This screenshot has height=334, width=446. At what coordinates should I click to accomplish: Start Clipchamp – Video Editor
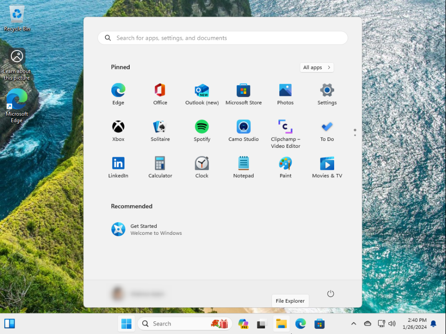point(285,131)
